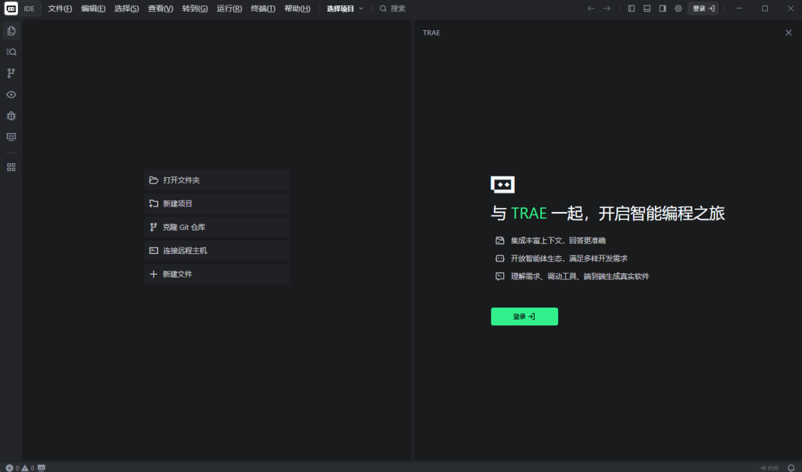This screenshot has width=802, height=472.
Task: Click the ports icon in status bar
Action: [x=41, y=468]
